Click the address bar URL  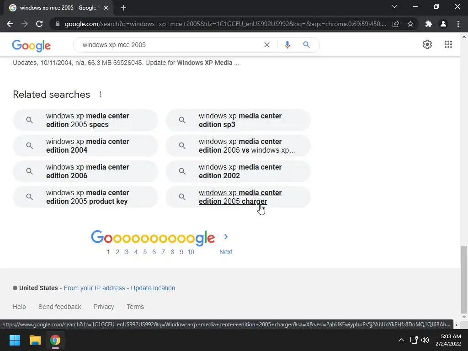225,24
